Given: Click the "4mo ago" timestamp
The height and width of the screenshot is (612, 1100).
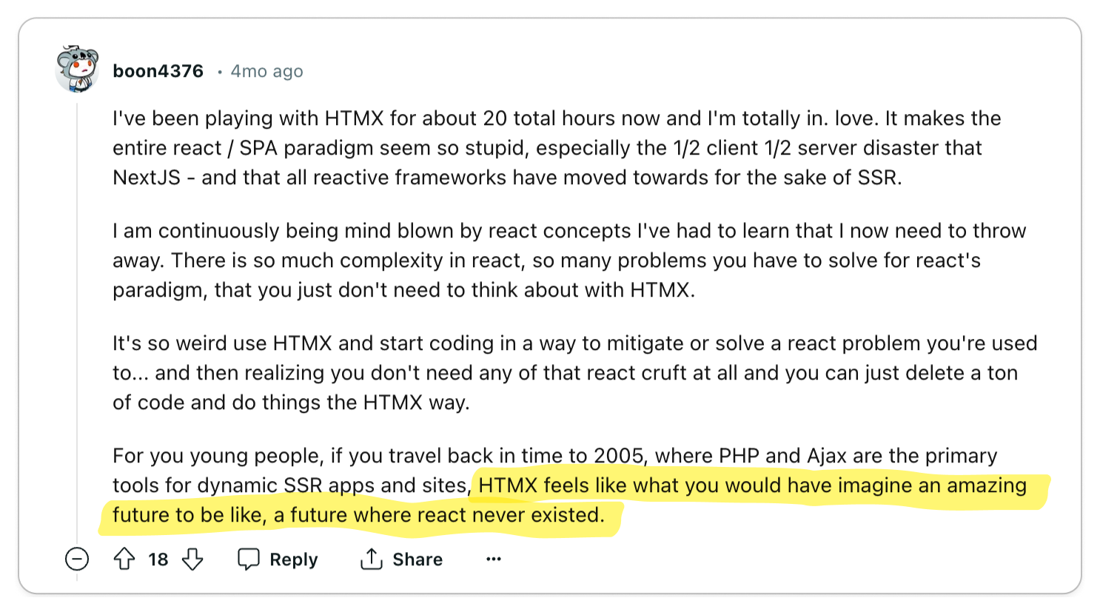Looking at the screenshot, I should (266, 71).
